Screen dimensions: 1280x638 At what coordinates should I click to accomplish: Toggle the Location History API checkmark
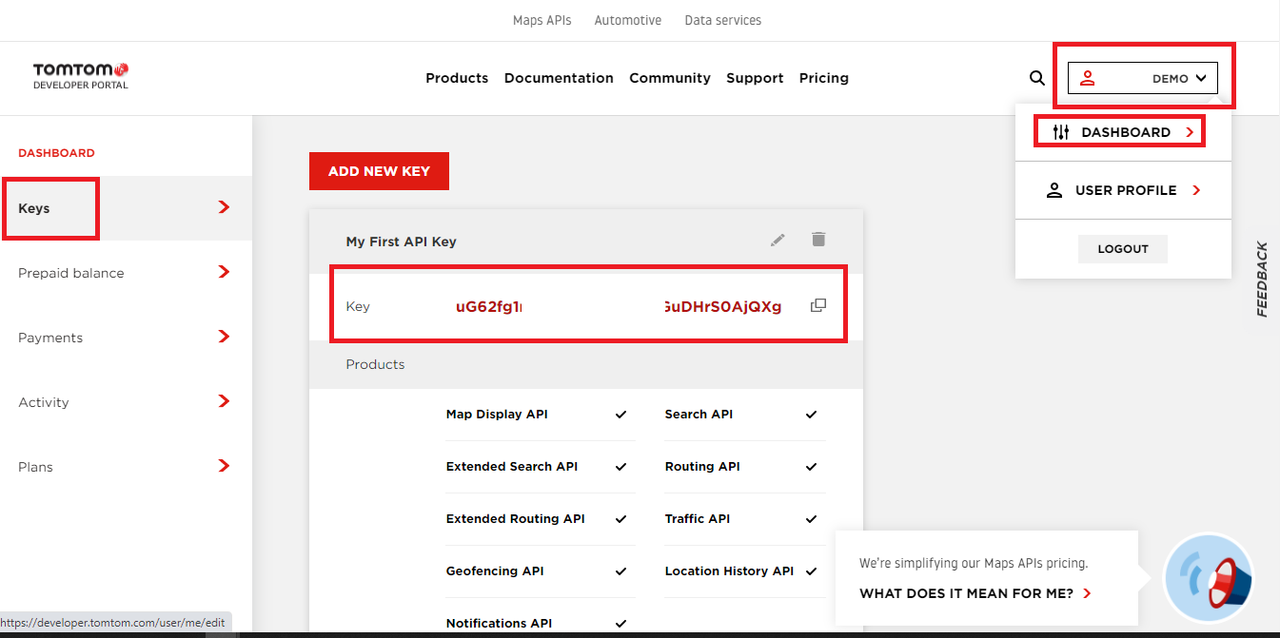(812, 571)
